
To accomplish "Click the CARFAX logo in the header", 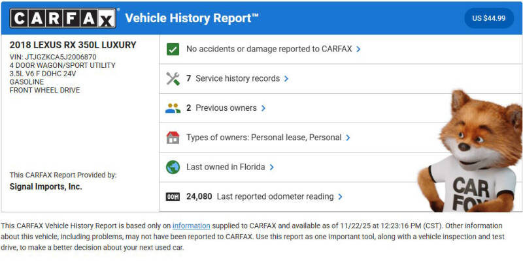I will click(64, 18).
